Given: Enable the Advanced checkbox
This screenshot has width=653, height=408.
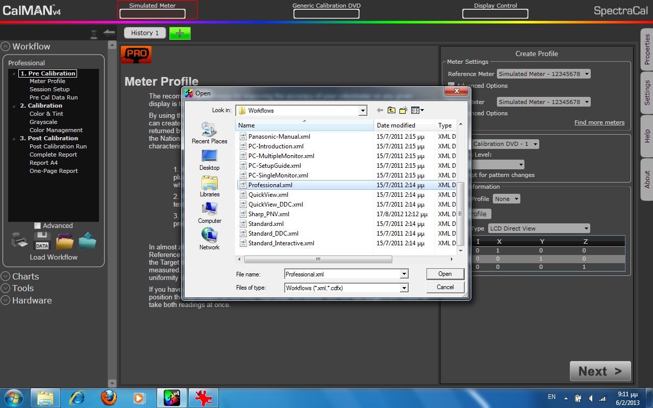Looking at the screenshot, I should click(37, 225).
